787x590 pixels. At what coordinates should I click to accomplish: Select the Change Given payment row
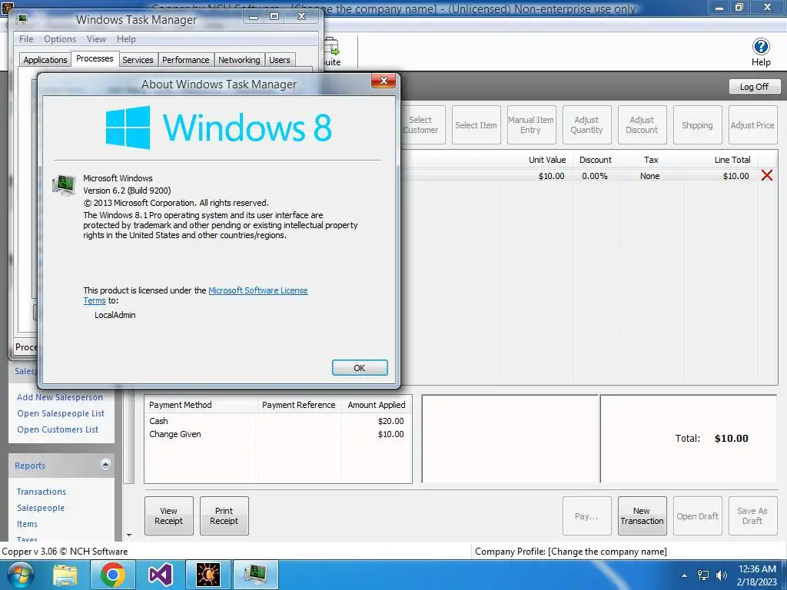coord(277,434)
